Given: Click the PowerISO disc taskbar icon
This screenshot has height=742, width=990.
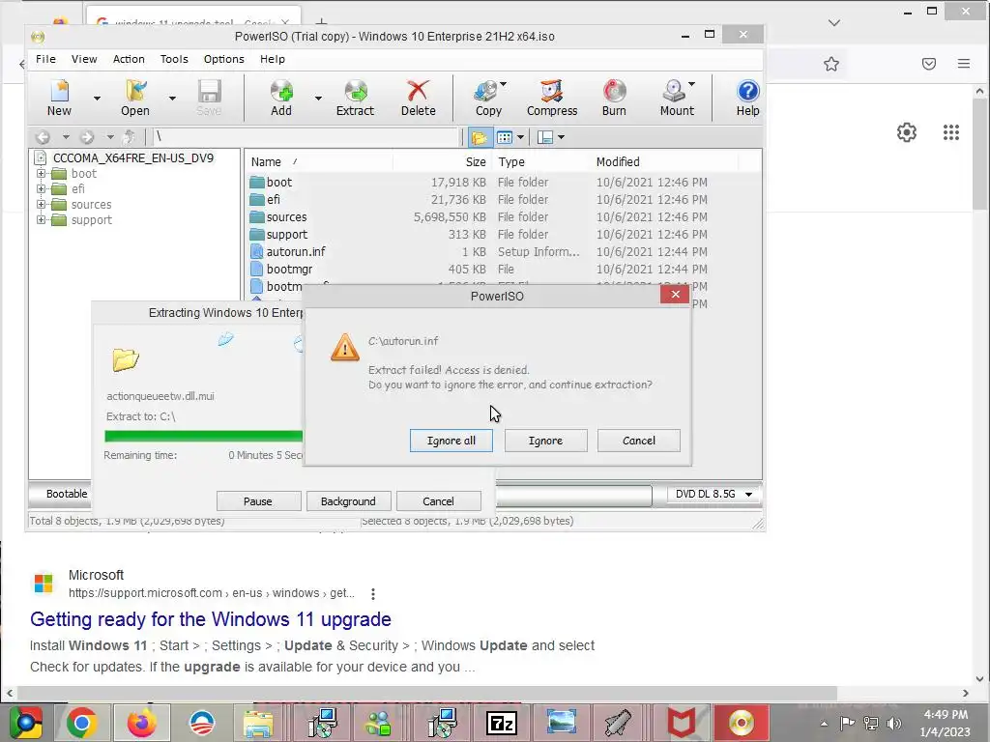Looking at the screenshot, I should [742, 723].
